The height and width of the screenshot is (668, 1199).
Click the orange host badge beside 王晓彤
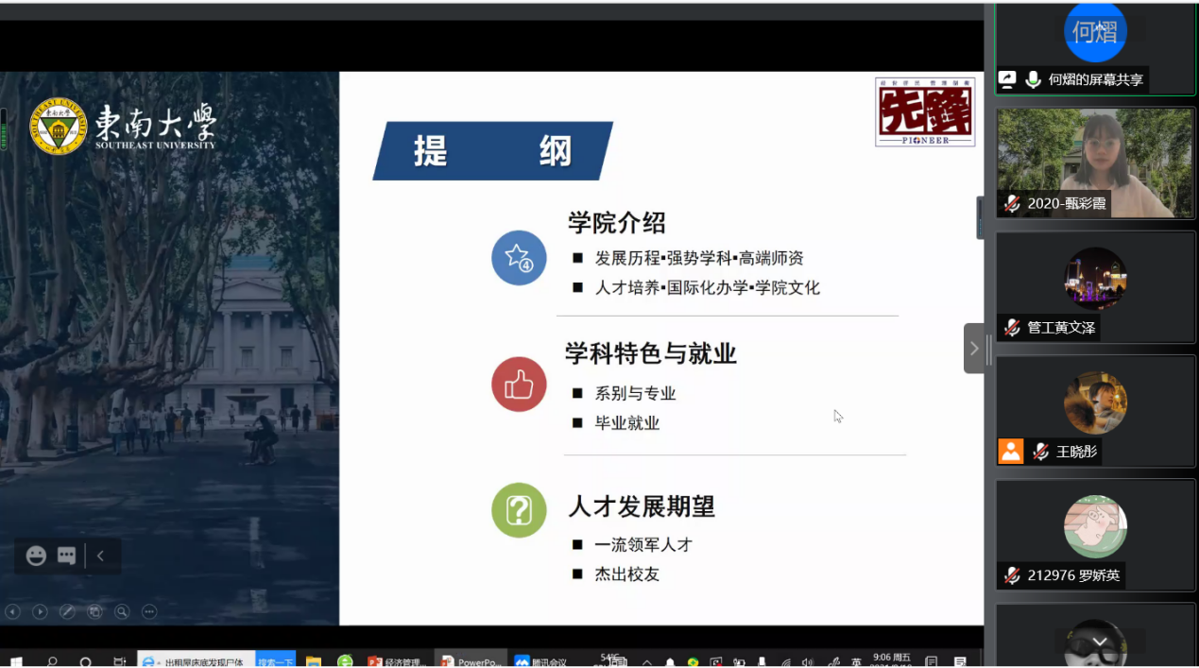coord(1011,452)
